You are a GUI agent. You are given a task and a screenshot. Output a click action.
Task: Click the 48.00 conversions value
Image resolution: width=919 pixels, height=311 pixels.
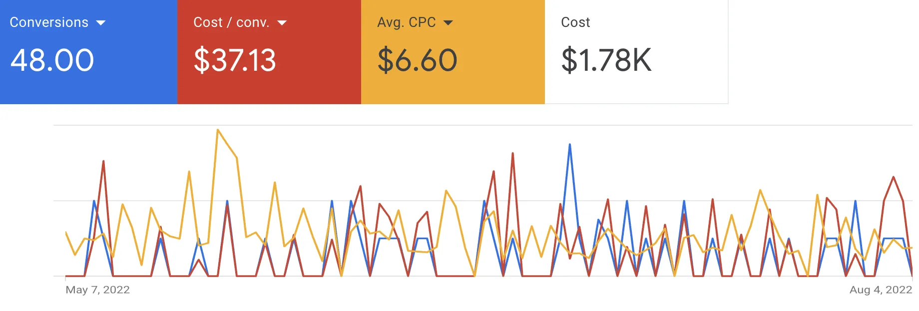click(x=52, y=60)
